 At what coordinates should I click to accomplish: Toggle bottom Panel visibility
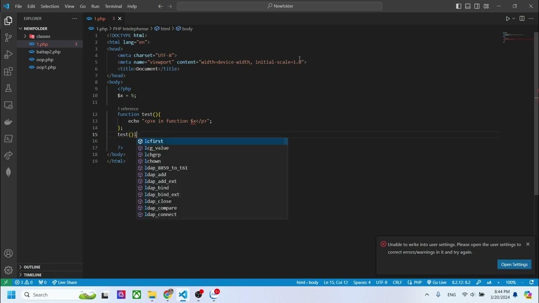coord(468,6)
